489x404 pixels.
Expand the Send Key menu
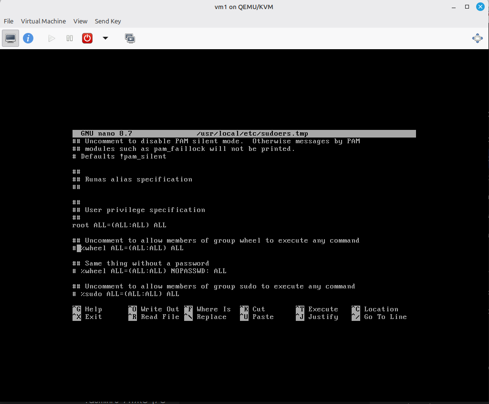tap(108, 21)
